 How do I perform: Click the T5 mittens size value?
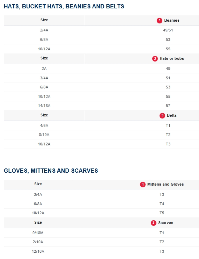coord(162,213)
